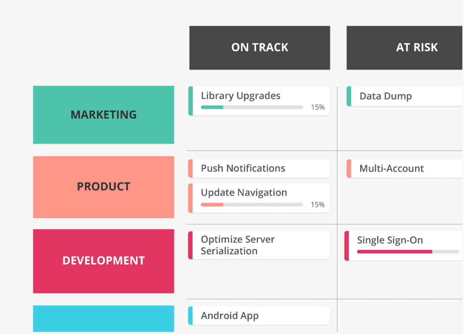Image resolution: width=465 pixels, height=334 pixels.
Task: Click the 15% label on Update Navigation
Action: 318,205
